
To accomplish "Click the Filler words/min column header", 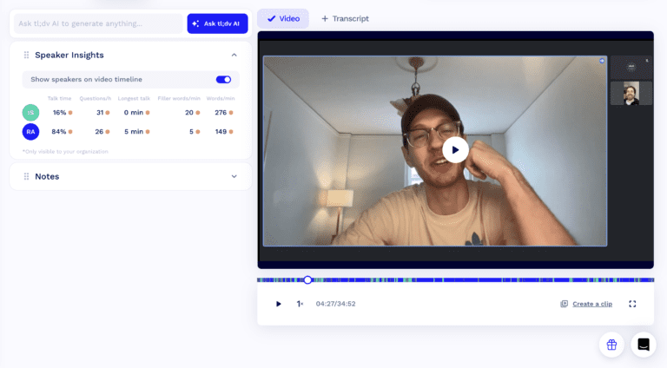I will [x=179, y=99].
